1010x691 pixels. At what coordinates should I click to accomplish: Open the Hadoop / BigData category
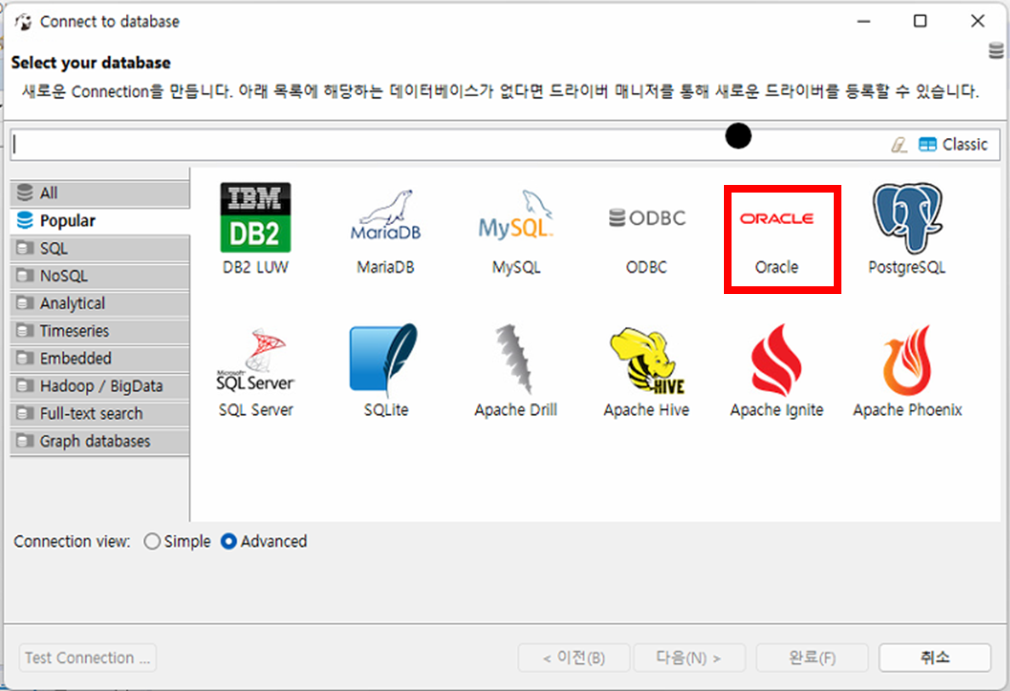coord(100,386)
